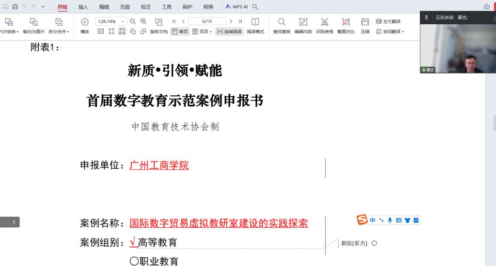Click 全文翻译 full text translation
The height and width of the screenshot is (266, 496).
click(388, 21)
